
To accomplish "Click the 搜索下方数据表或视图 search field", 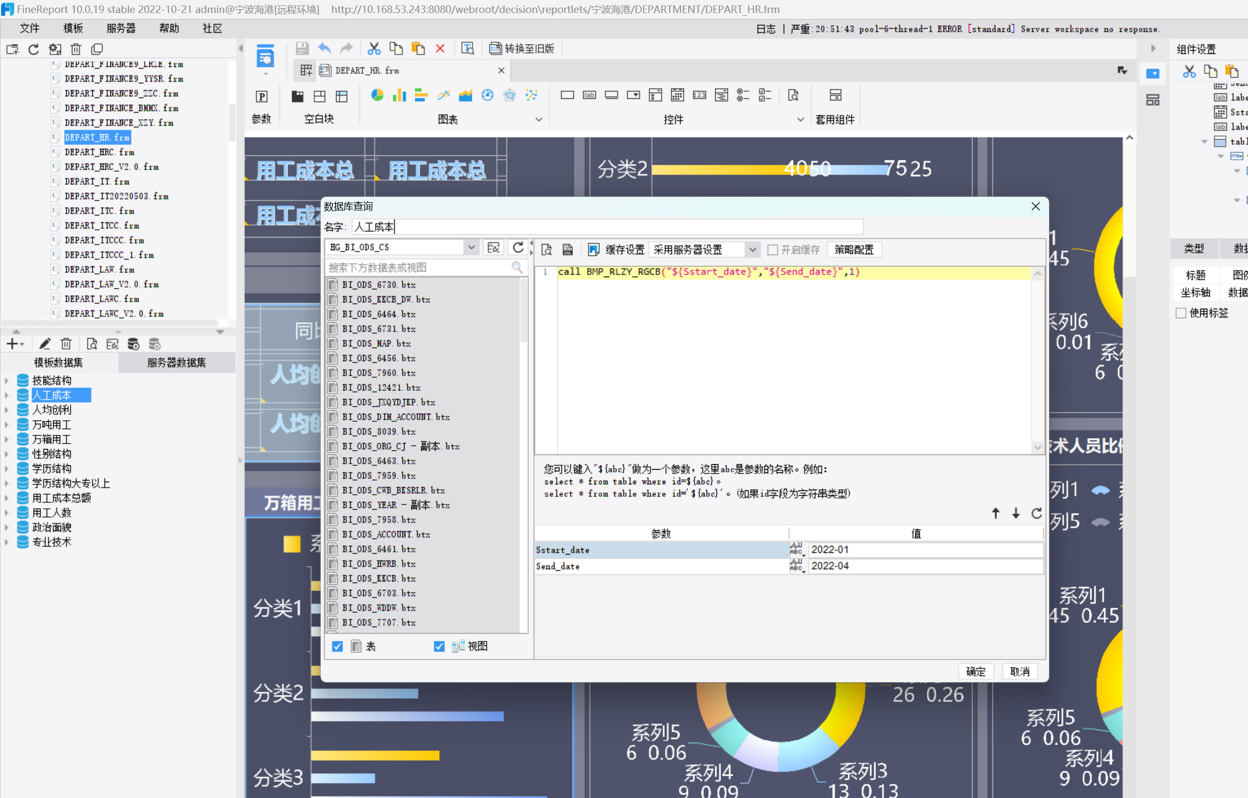I will click(419, 267).
